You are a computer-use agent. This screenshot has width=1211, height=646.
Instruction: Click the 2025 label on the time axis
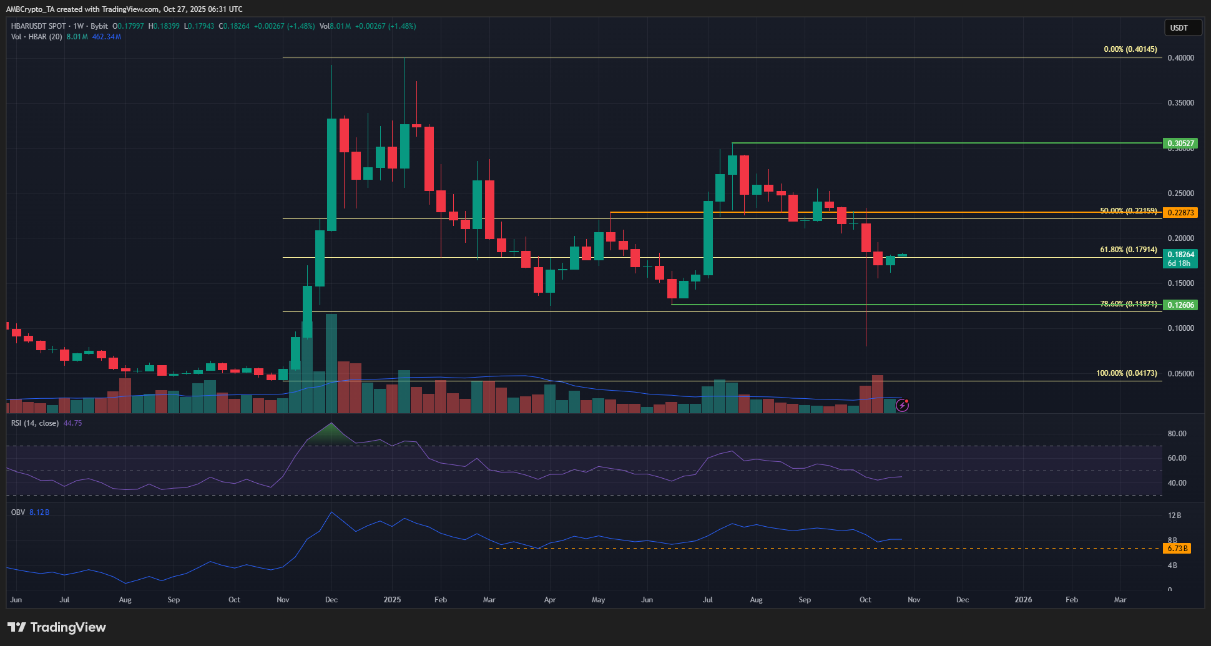(392, 600)
